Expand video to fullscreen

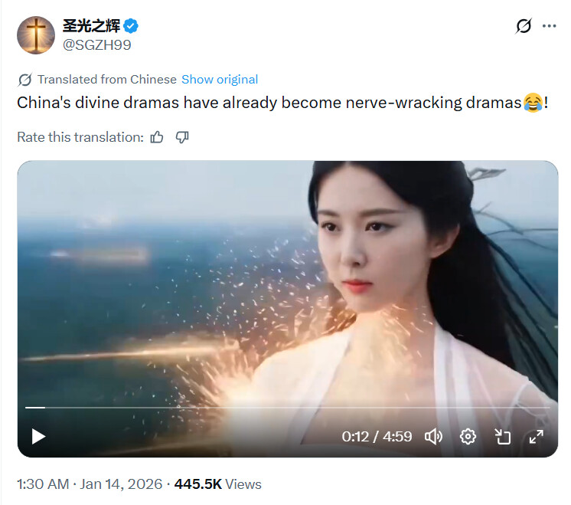(537, 437)
